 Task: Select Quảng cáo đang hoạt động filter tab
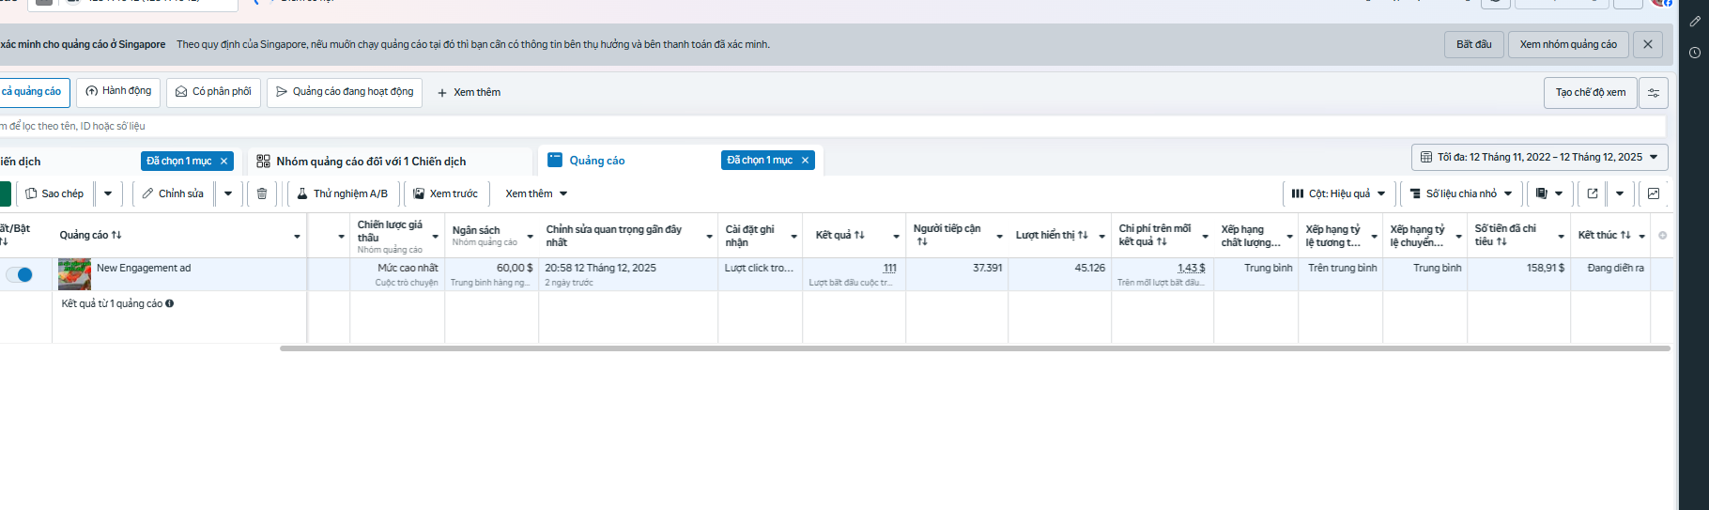pyautogui.click(x=344, y=92)
